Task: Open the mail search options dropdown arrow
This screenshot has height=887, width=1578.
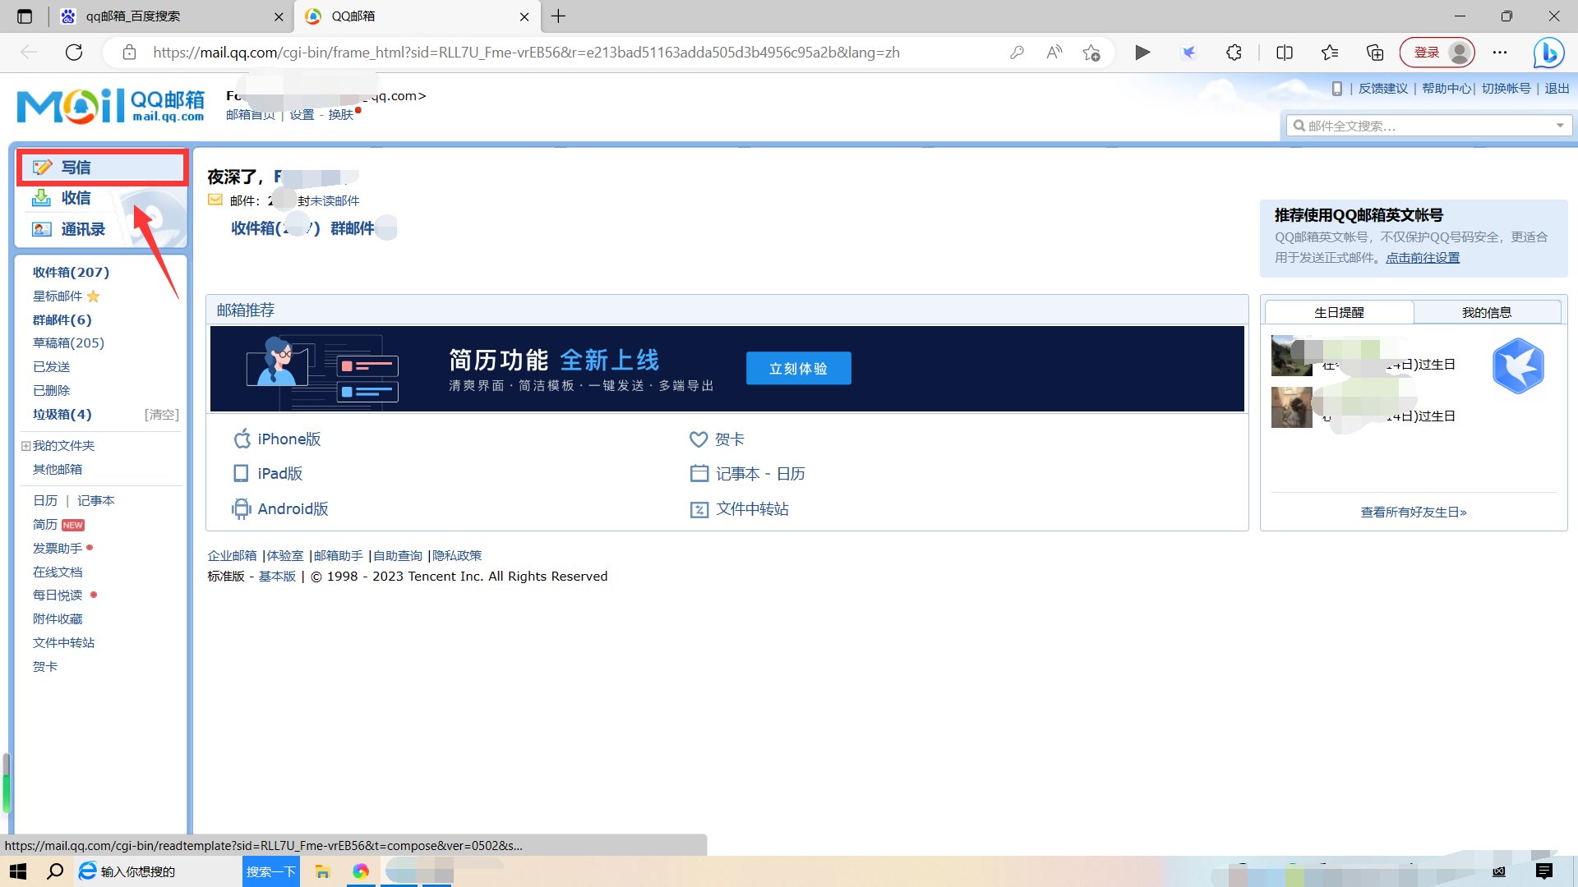Action: (x=1560, y=125)
